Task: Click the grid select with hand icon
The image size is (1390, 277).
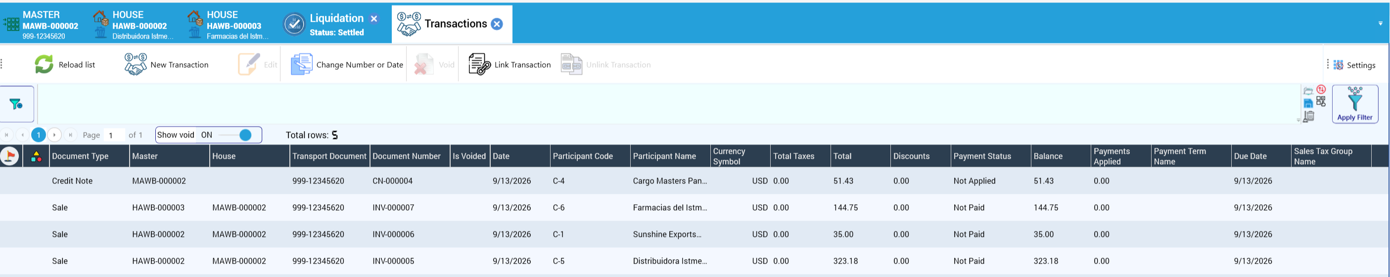Action: [x=1321, y=101]
